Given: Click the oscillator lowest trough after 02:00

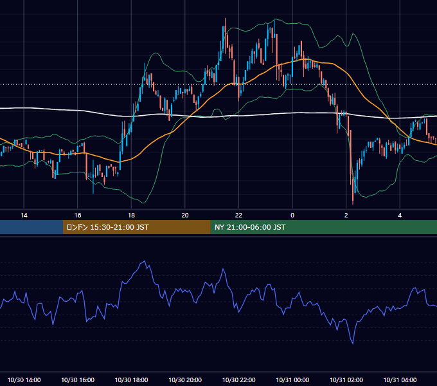Looking at the screenshot, I should click(353, 344).
